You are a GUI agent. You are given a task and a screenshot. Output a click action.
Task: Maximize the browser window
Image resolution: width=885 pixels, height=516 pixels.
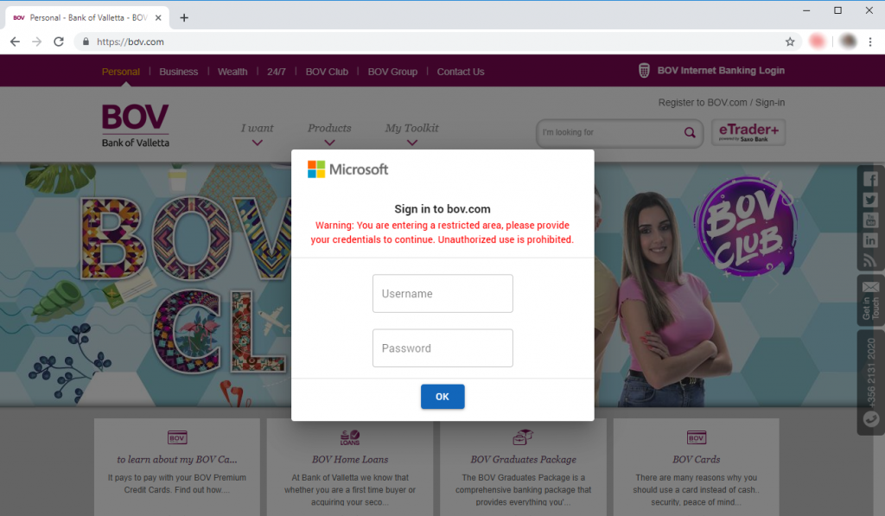click(837, 10)
